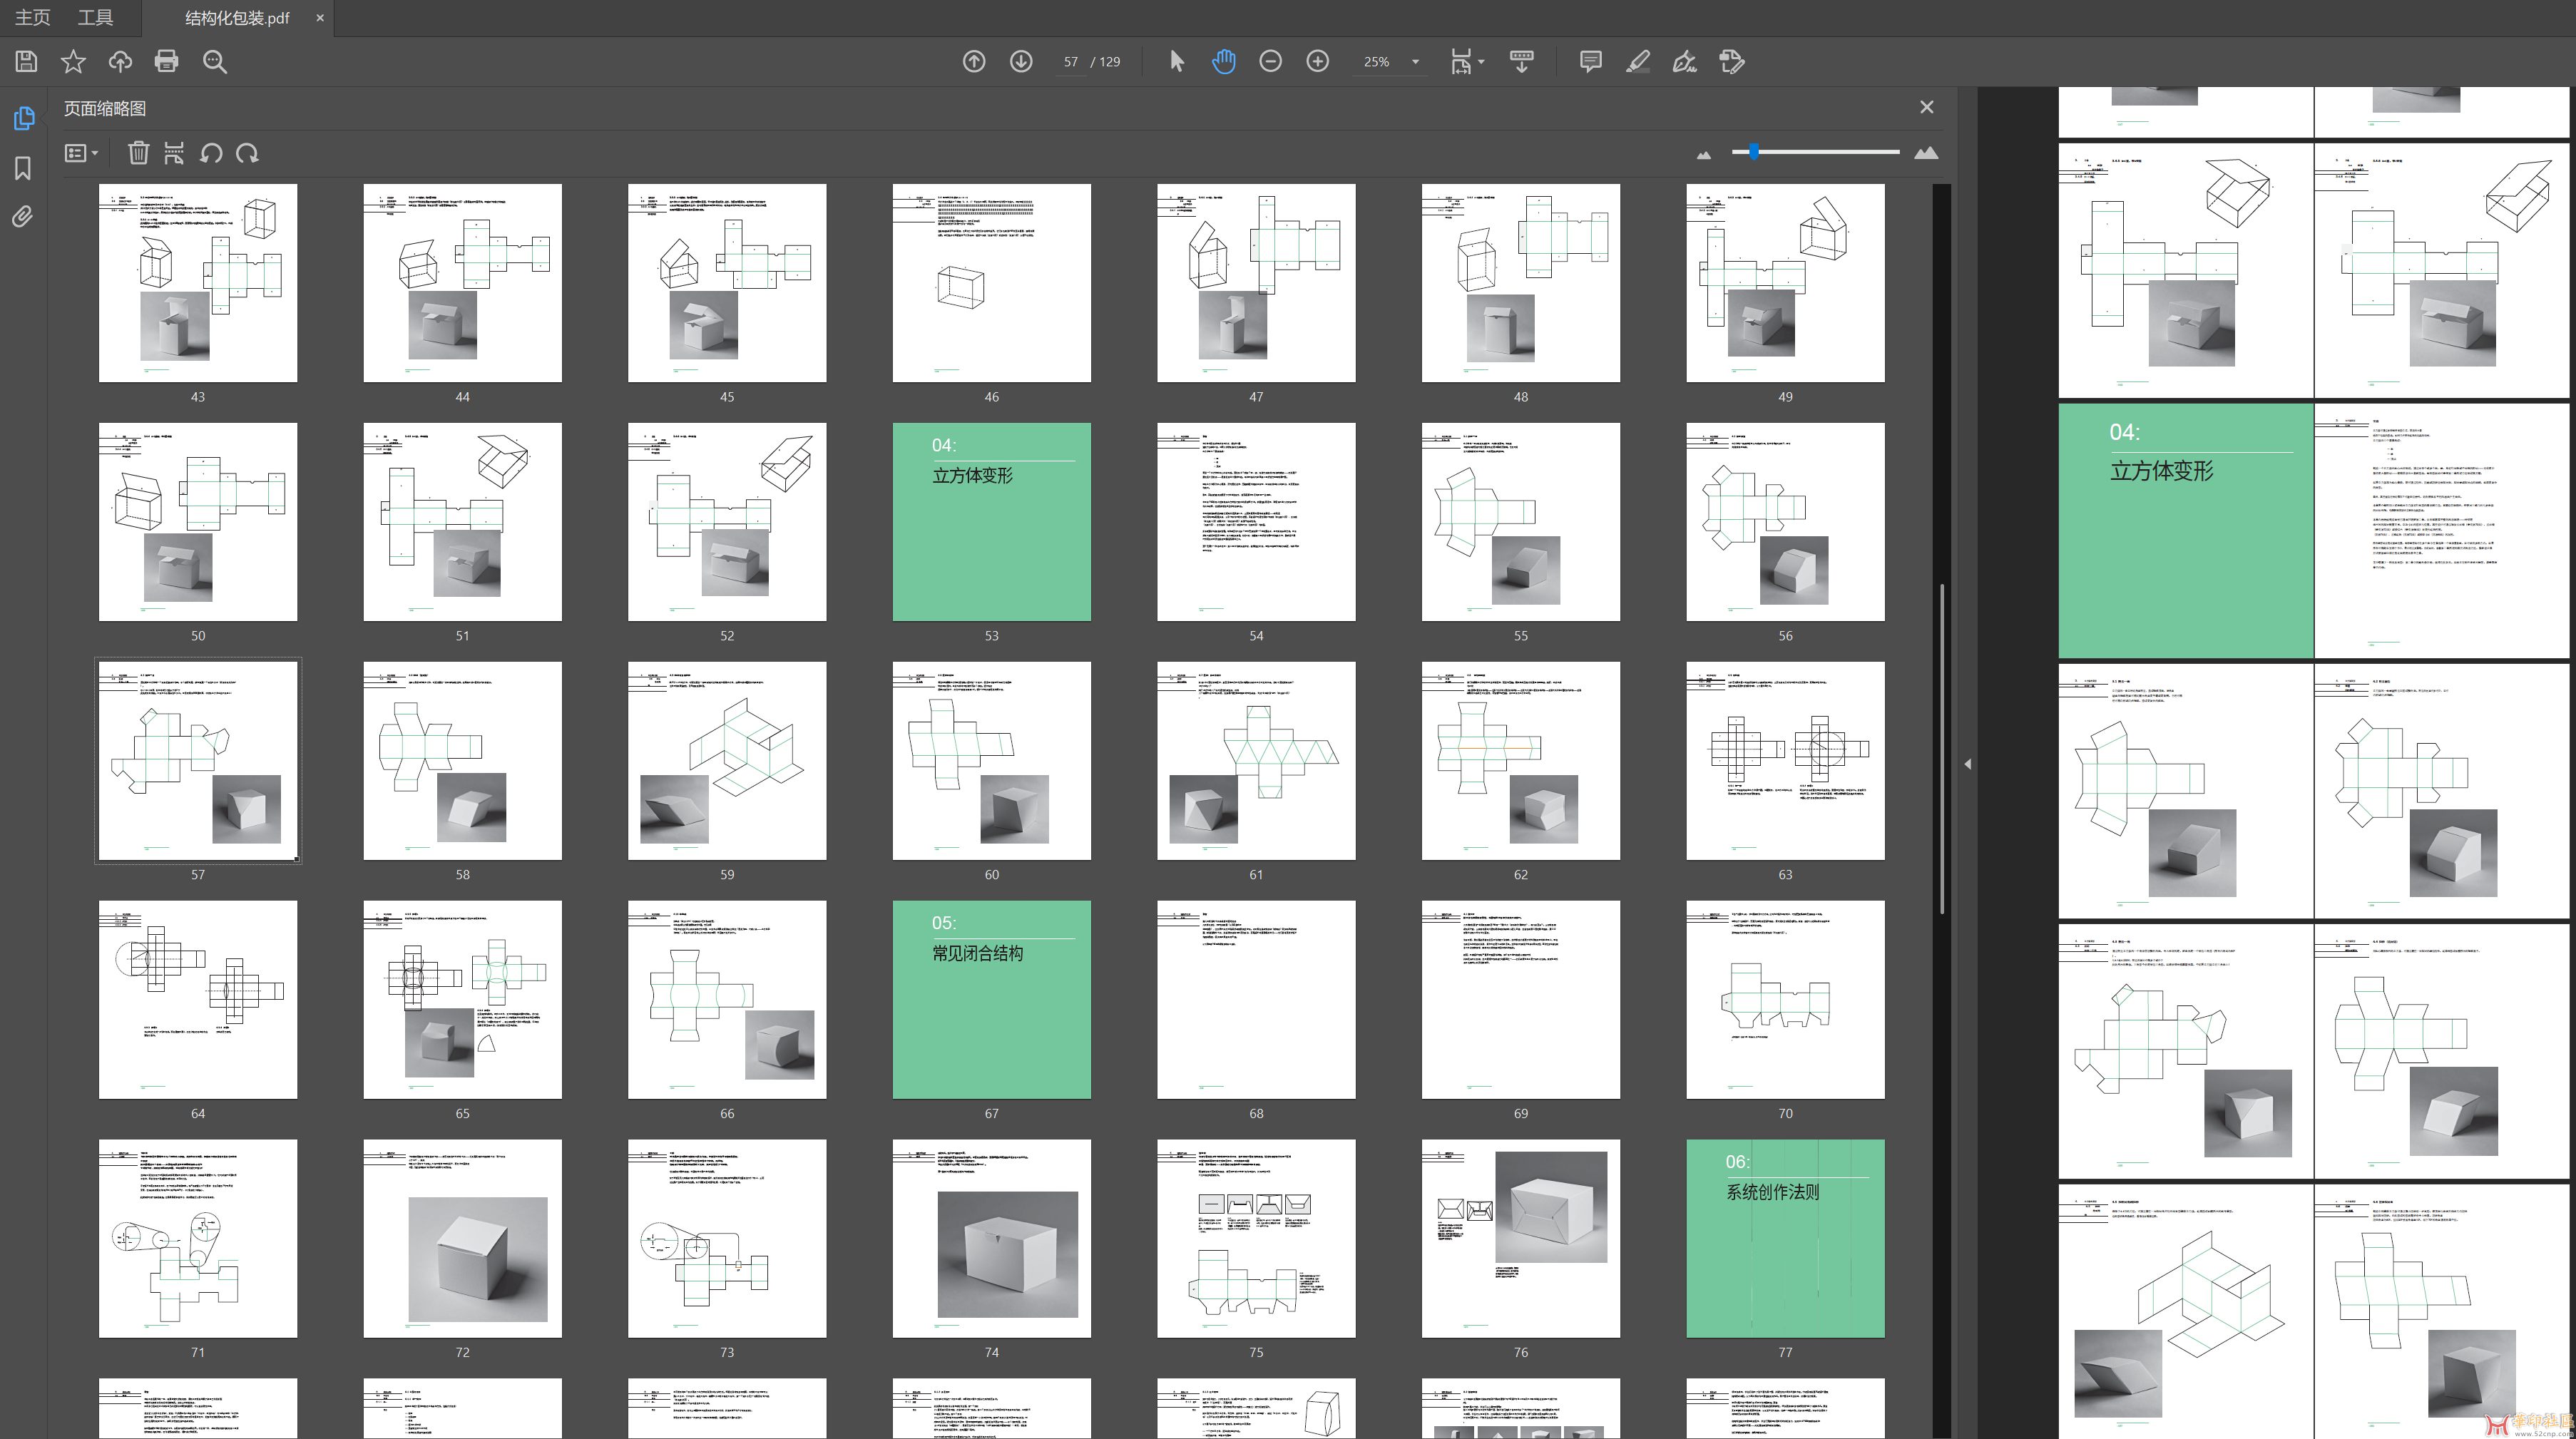Switch to 主页 tab

click(x=32, y=18)
